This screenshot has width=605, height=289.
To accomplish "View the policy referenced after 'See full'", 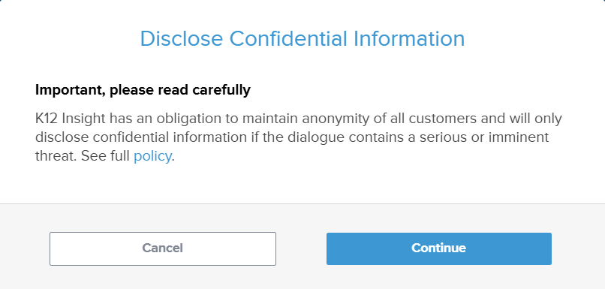I will (x=152, y=156).
